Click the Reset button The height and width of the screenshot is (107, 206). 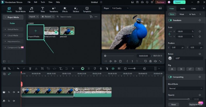[173, 104]
